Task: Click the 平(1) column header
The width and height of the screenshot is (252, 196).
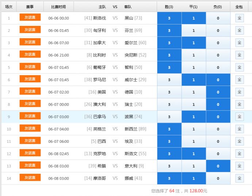Action: tap(193, 7)
